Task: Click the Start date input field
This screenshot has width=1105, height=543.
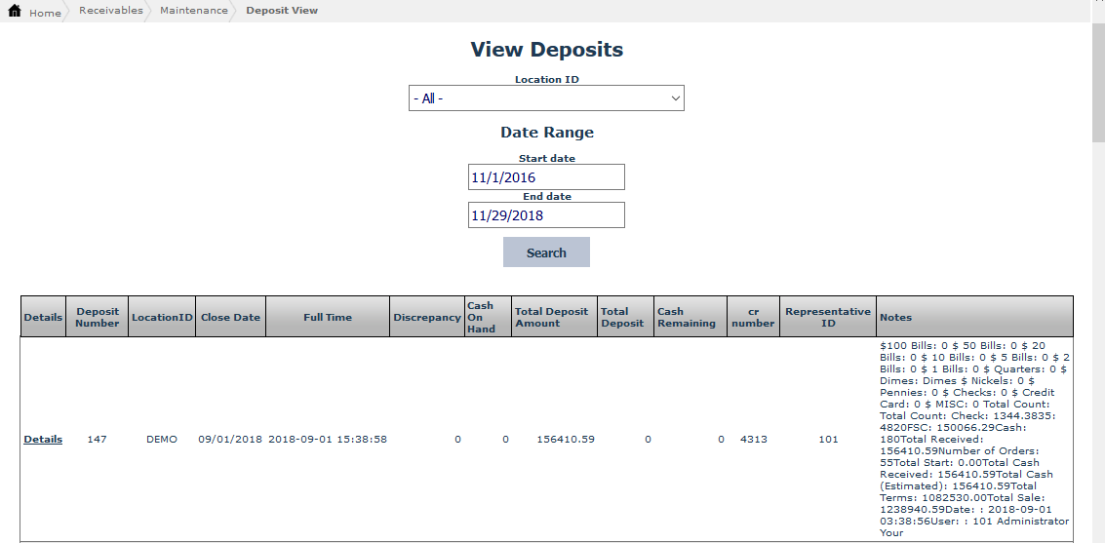Action: 546,177
